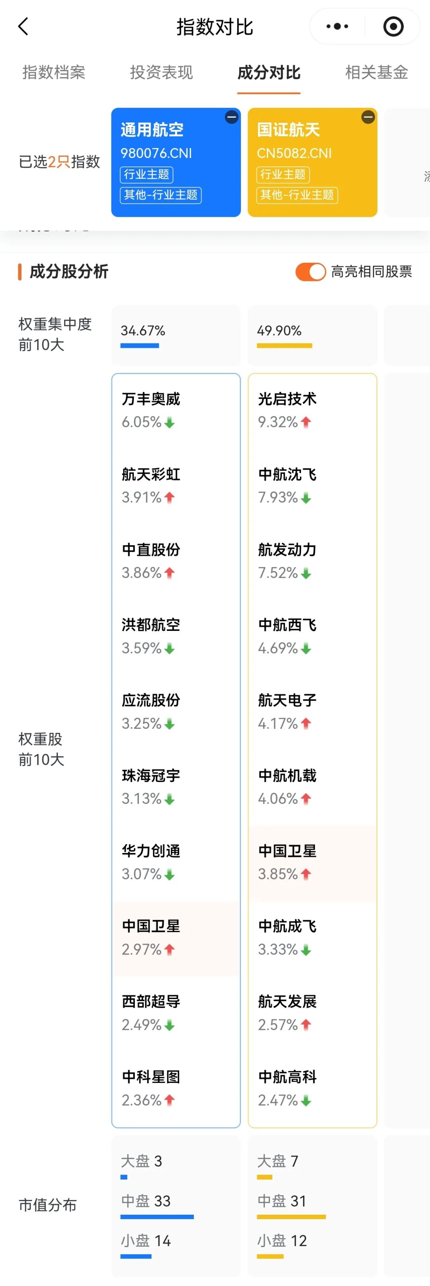Switch to the 投资表现 tab
The height and width of the screenshot is (1286, 430).
(x=161, y=73)
